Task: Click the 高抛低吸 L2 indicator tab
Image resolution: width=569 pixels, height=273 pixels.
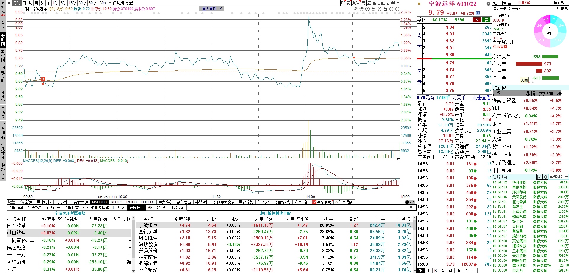Action: coord(322,202)
